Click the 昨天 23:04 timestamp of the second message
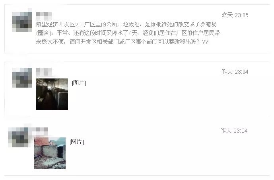This screenshot has width=274, height=180. point(235,72)
